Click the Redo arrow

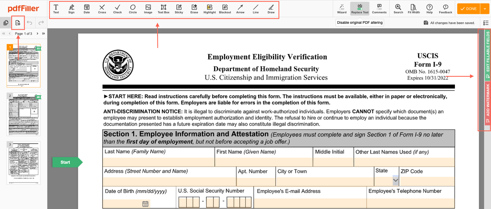[41, 23]
